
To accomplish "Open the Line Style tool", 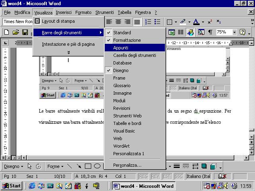I will click(177, 166).
